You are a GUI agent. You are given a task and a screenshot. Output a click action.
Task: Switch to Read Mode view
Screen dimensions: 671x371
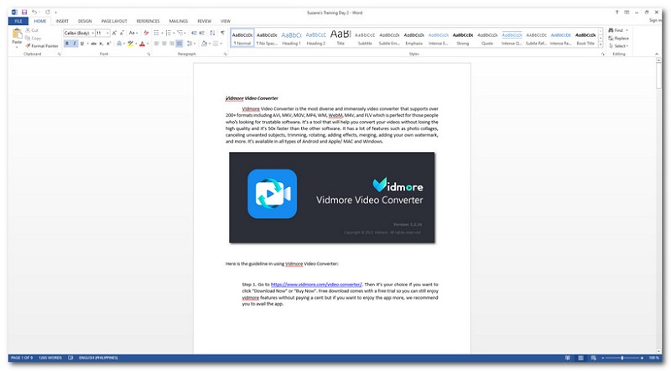[568, 358]
